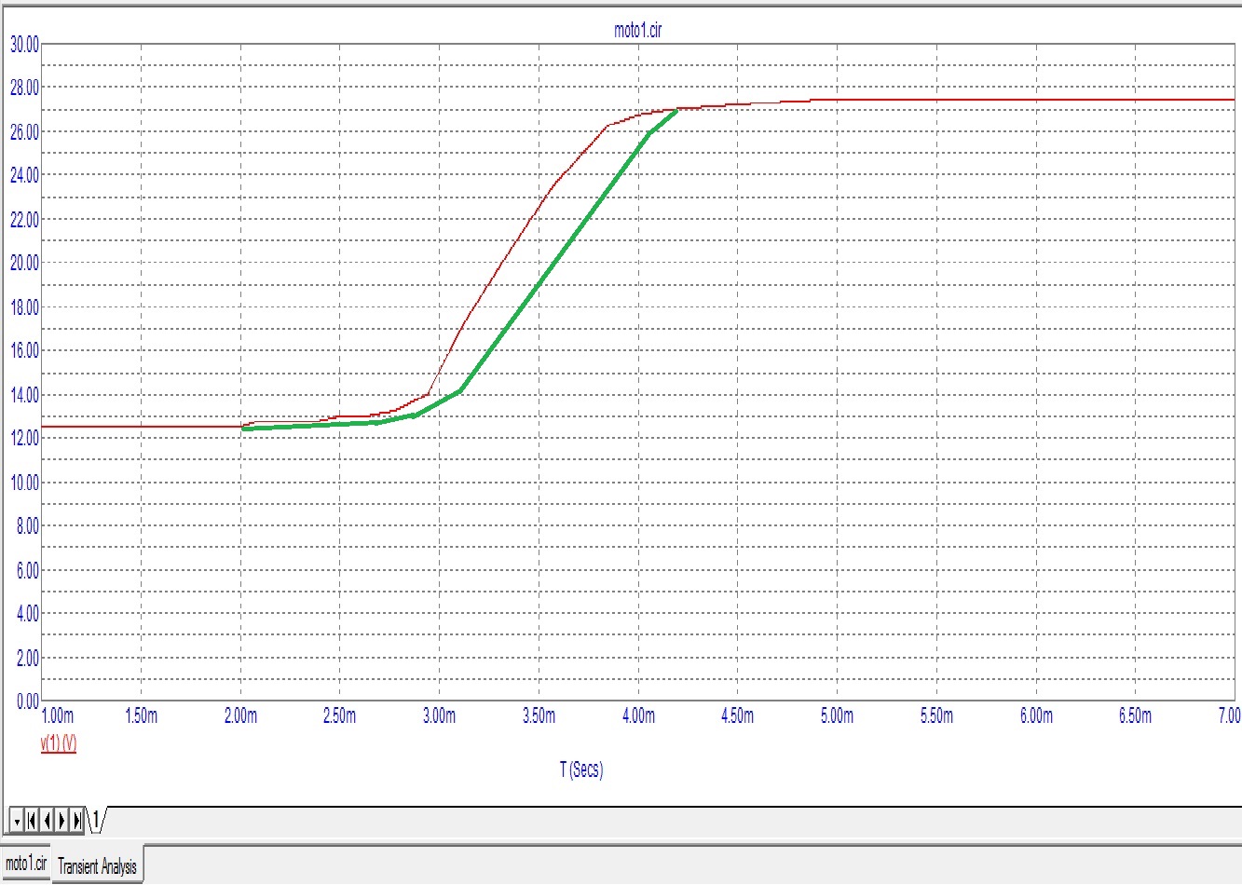Click the moto1.cir plot title

[x=637, y=30]
